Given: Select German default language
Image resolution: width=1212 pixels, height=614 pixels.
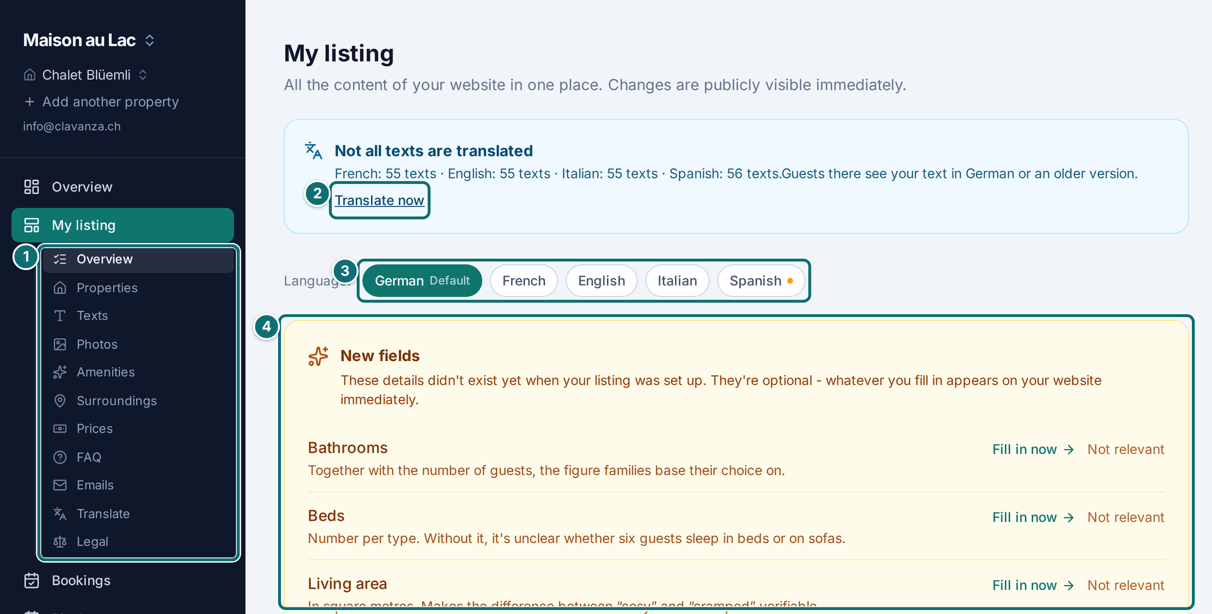Looking at the screenshot, I should [423, 281].
